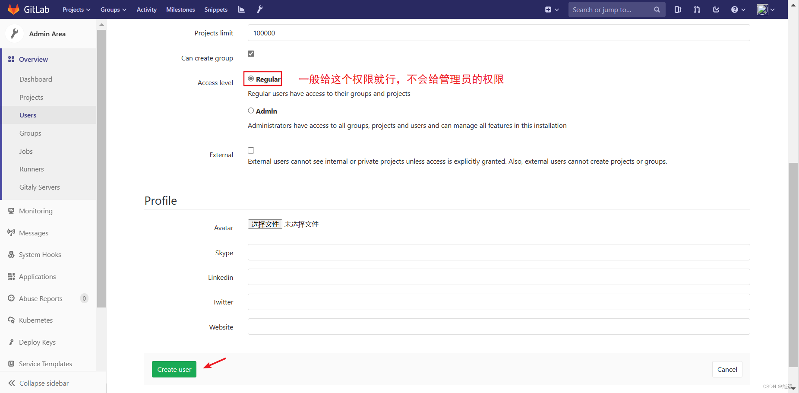Viewport: 799px width, 393px height.
Task: Focus the Skype input field
Action: point(499,252)
